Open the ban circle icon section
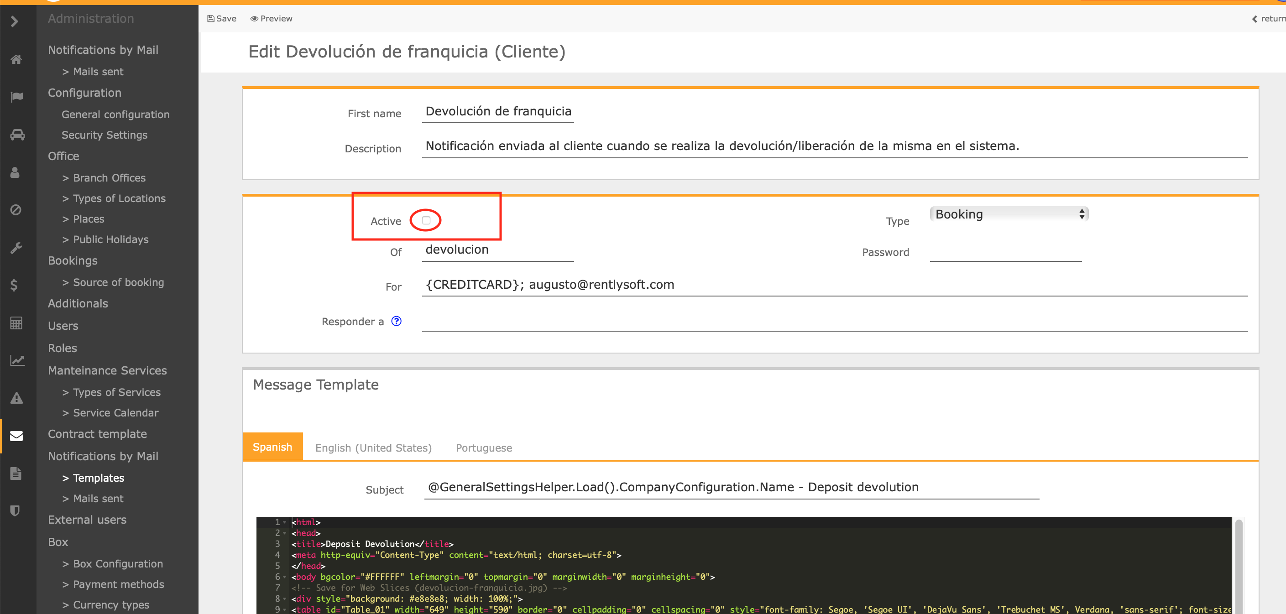 [16, 210]
